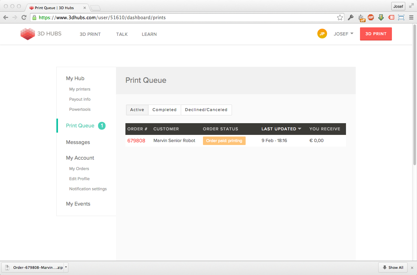Go to My printers
Viewport: 417px width, 275px height.
(80, 89)
